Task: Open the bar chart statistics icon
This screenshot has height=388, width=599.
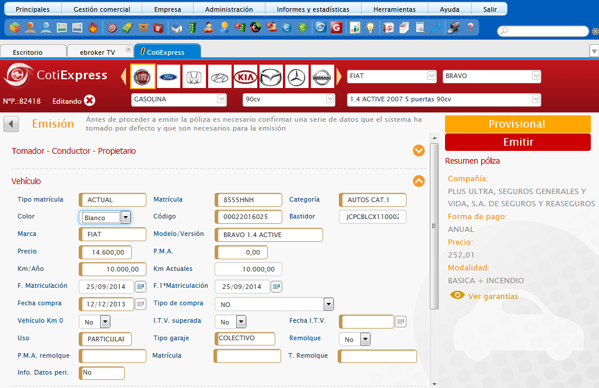Action: point(355,27)
